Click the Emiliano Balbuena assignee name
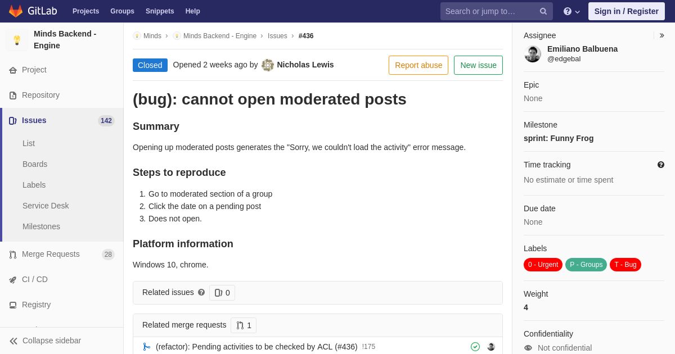The width and height of the screenshot is (675, 354). [x=582, y=49]
